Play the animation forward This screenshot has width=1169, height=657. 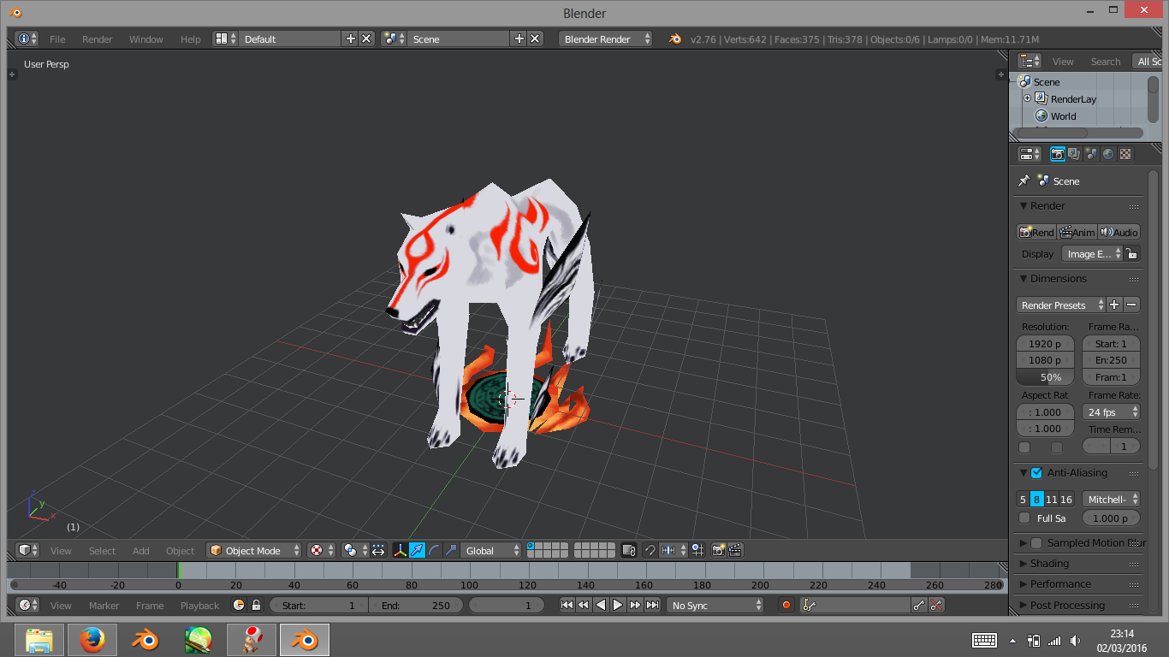click(618, 605)
